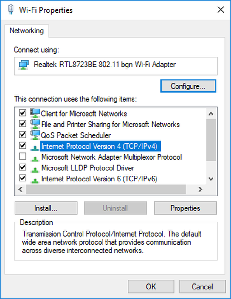Uncheck Internet Protocol Version 6 (TCP/IPv6)
Screen dimensions: 231x299
coord(22,179)
